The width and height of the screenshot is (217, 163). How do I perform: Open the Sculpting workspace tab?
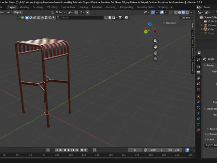click(38, 7)
